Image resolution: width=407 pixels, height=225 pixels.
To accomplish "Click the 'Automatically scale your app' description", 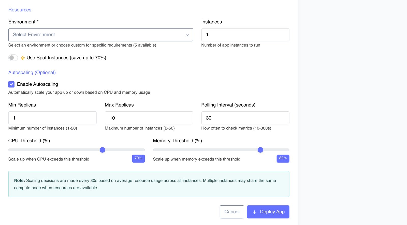I will tap(79, 93).
